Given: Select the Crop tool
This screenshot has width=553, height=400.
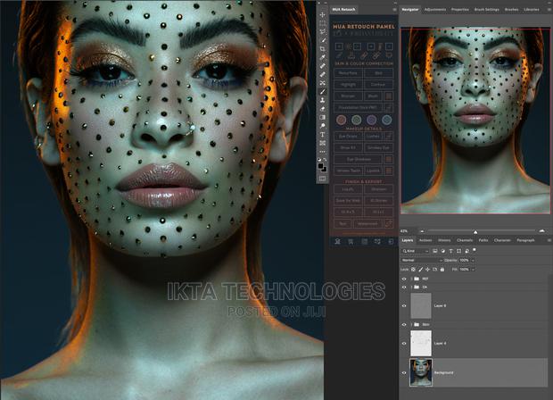Looking at the screenshot, I should coord(322,49).
